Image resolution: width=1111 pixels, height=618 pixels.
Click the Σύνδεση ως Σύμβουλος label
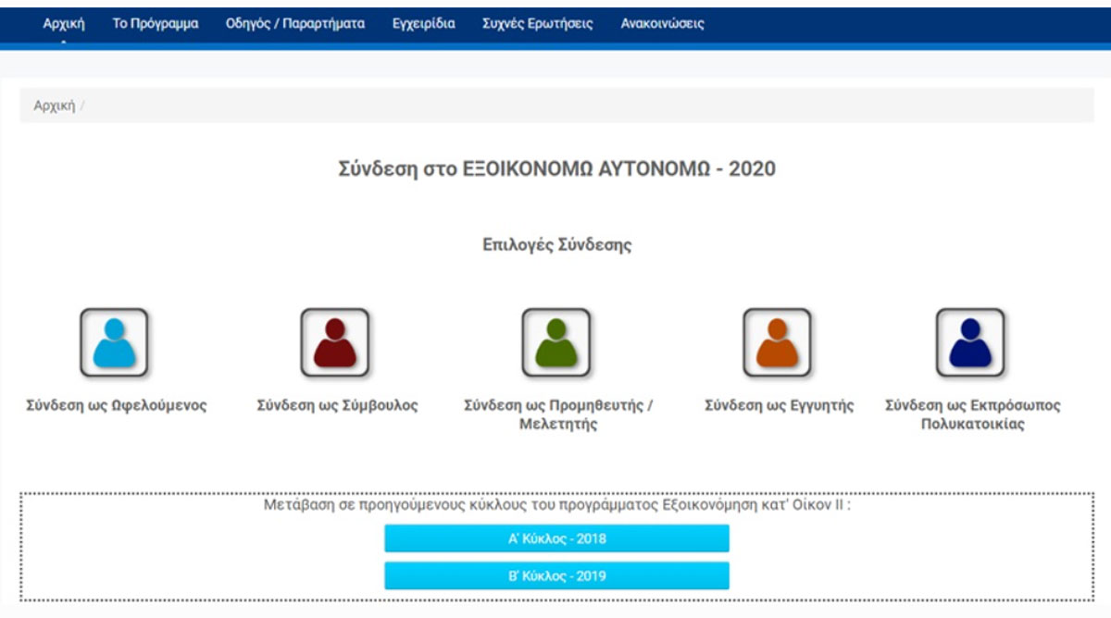[x=337, y=405]
